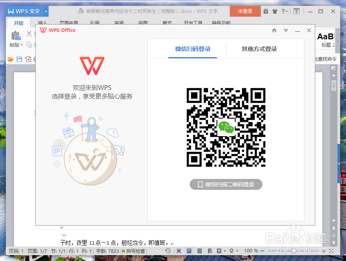
Task: Close the WPS Office login dialog
Action: [309, 30]
